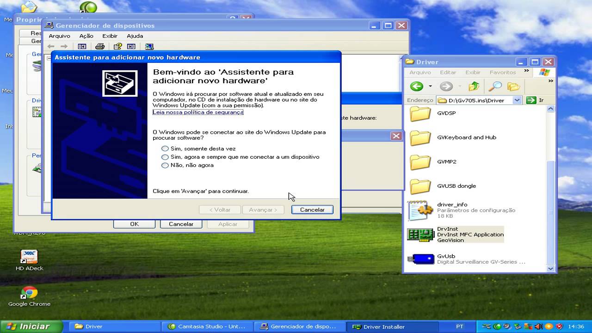Image resolution: width=592 pixels, height=333 pixels.
Task: Click grey Forward button in Driver window
Action: tap(446, 86)
